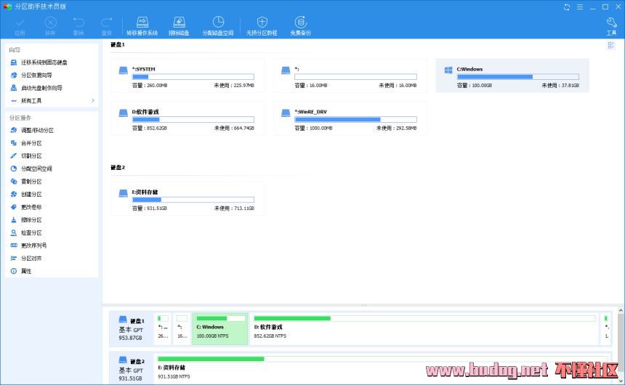Click first small 26… partition block in disk map
This screenshot has height=385, width=625.
(163, 329)
